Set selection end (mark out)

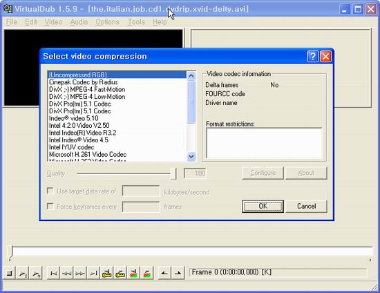[178, 273]
